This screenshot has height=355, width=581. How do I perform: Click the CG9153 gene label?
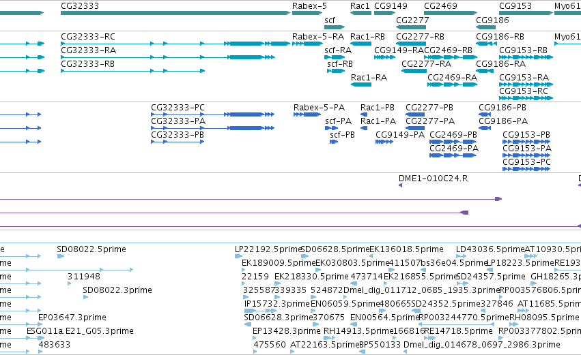pyautogui.click(x=515, y=6)
